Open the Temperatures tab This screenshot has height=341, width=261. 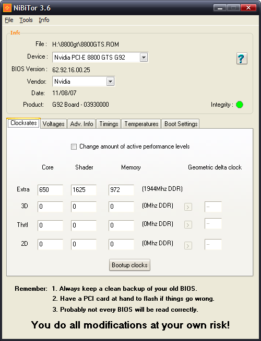pyautogui.click(x=141, y=124)
